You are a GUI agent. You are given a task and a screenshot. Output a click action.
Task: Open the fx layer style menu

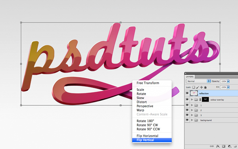218,146
